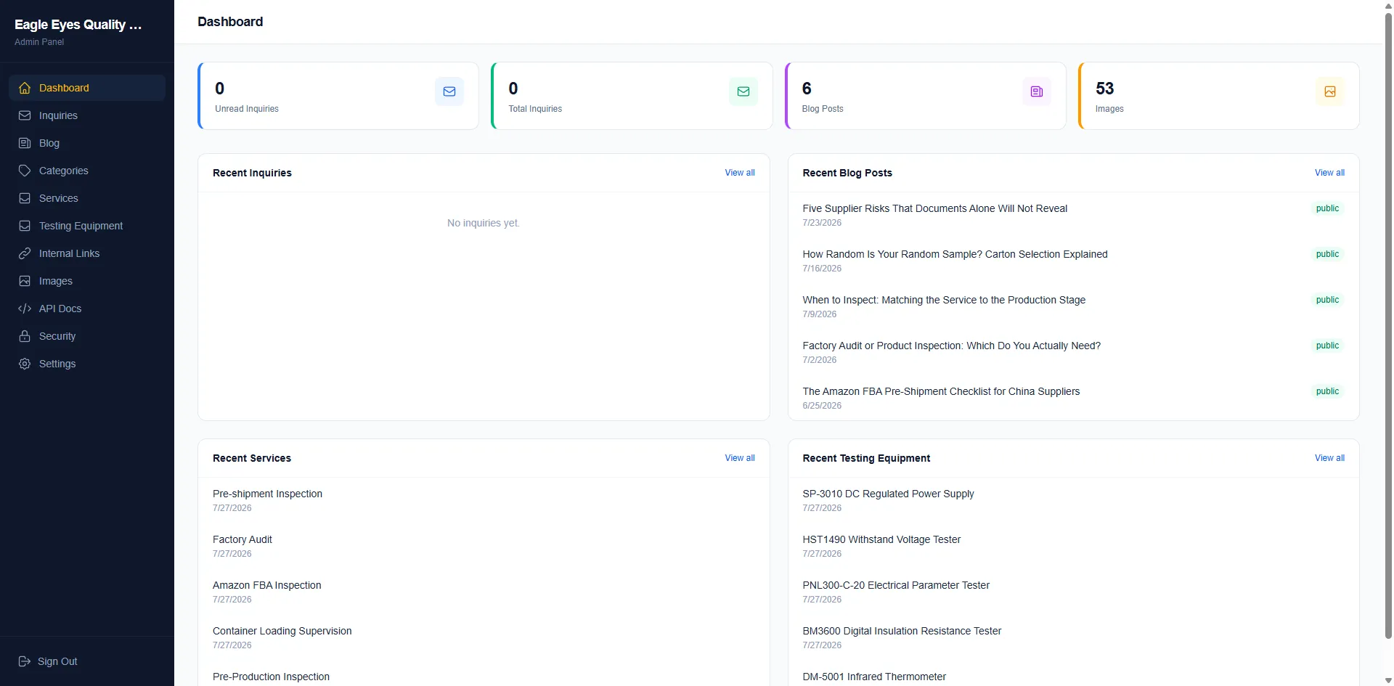Click the Internal Links chain icon
This screenshot has height=686, width=1394.
(25, 253)
